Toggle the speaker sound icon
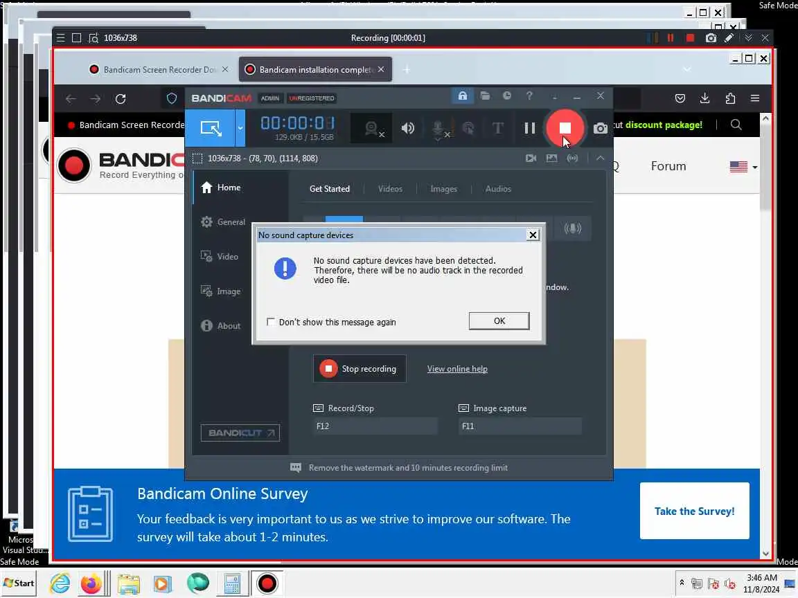798x598 pixels. pyautogui.click(x=407, y=128)
